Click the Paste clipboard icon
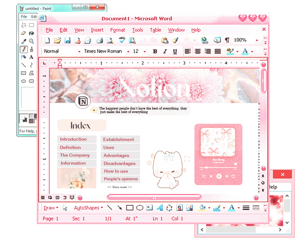 tap(165, 40)
